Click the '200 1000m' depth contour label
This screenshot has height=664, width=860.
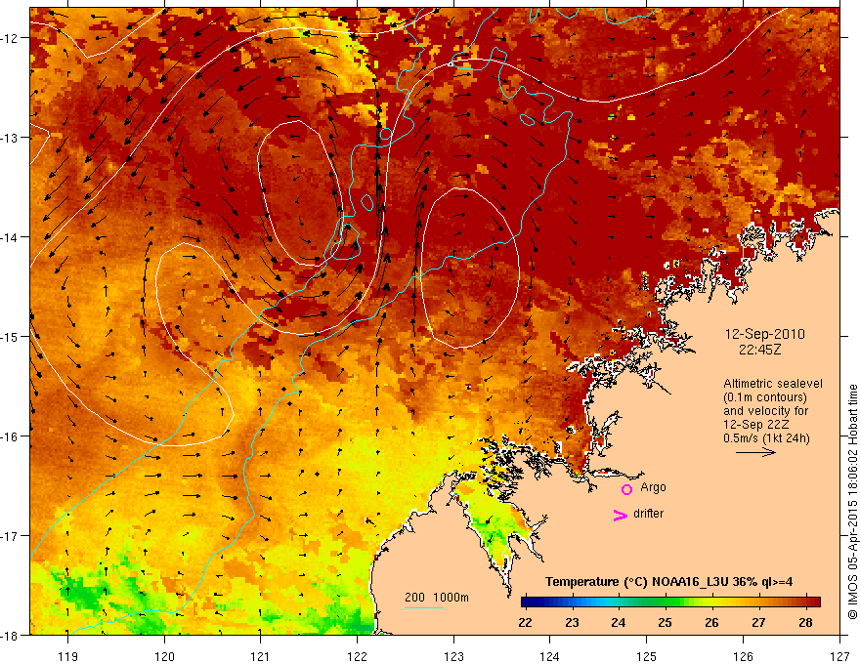[437, 598]
